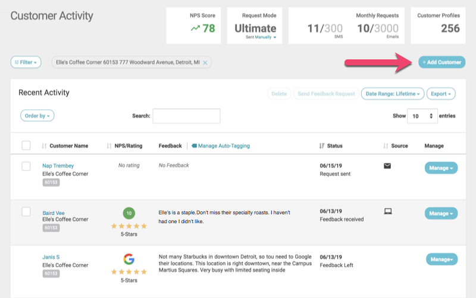476x298 pixels.
Task: Sort by Source column arrows
Action: pyautogui.click(x=386, y=145)
